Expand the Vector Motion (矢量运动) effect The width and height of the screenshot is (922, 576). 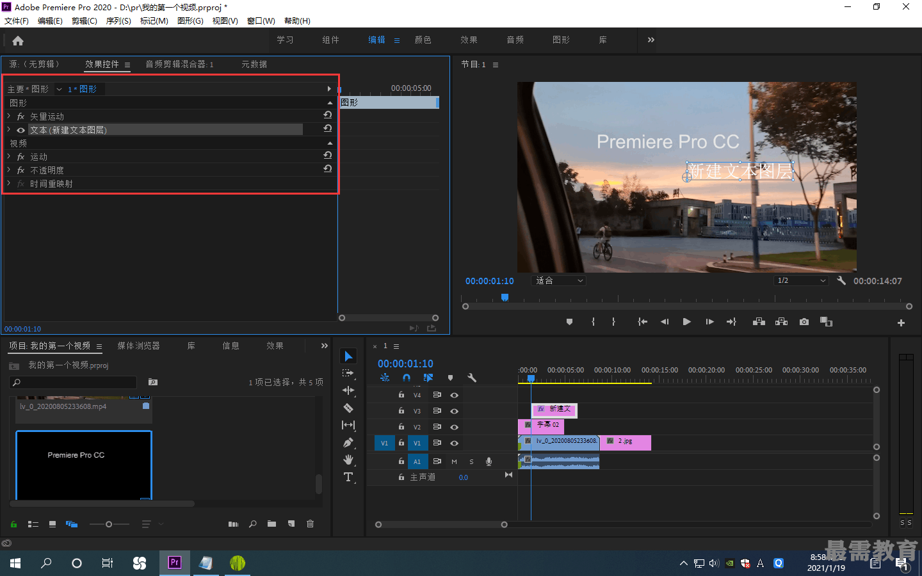[9, 116]
